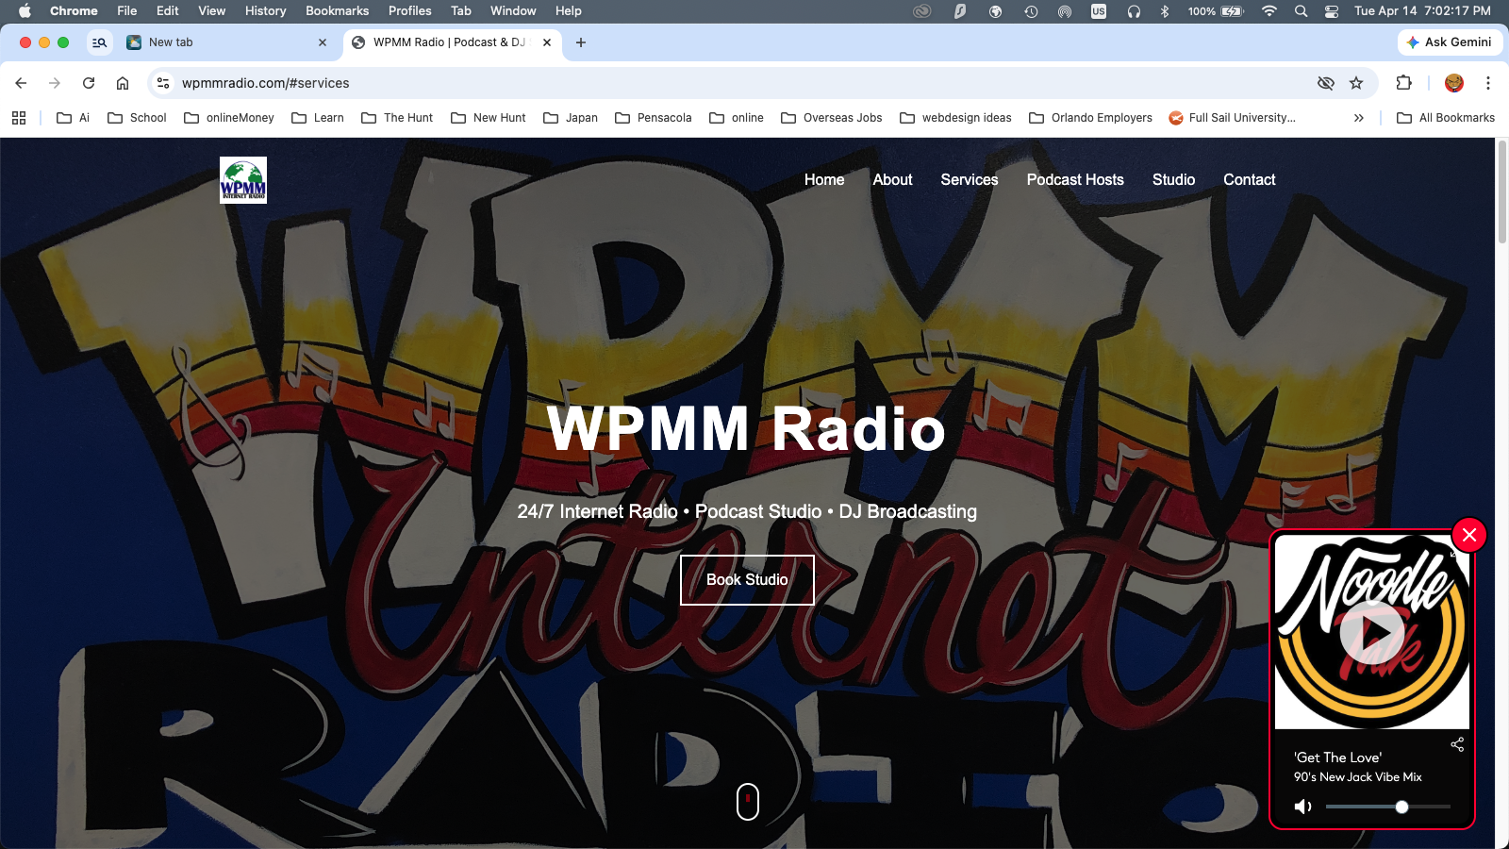The height and width of the screenshot is (849, 1509).
Task: Open the Edit menu
Action: [x=168, y=11]
